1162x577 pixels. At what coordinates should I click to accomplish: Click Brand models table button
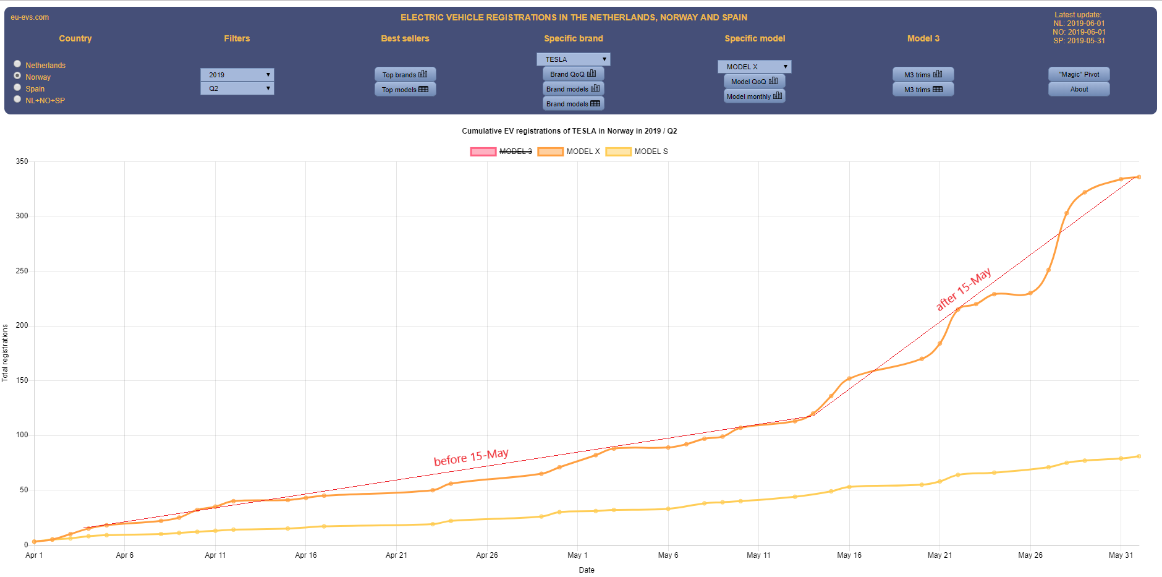click(x=574, y=103)
